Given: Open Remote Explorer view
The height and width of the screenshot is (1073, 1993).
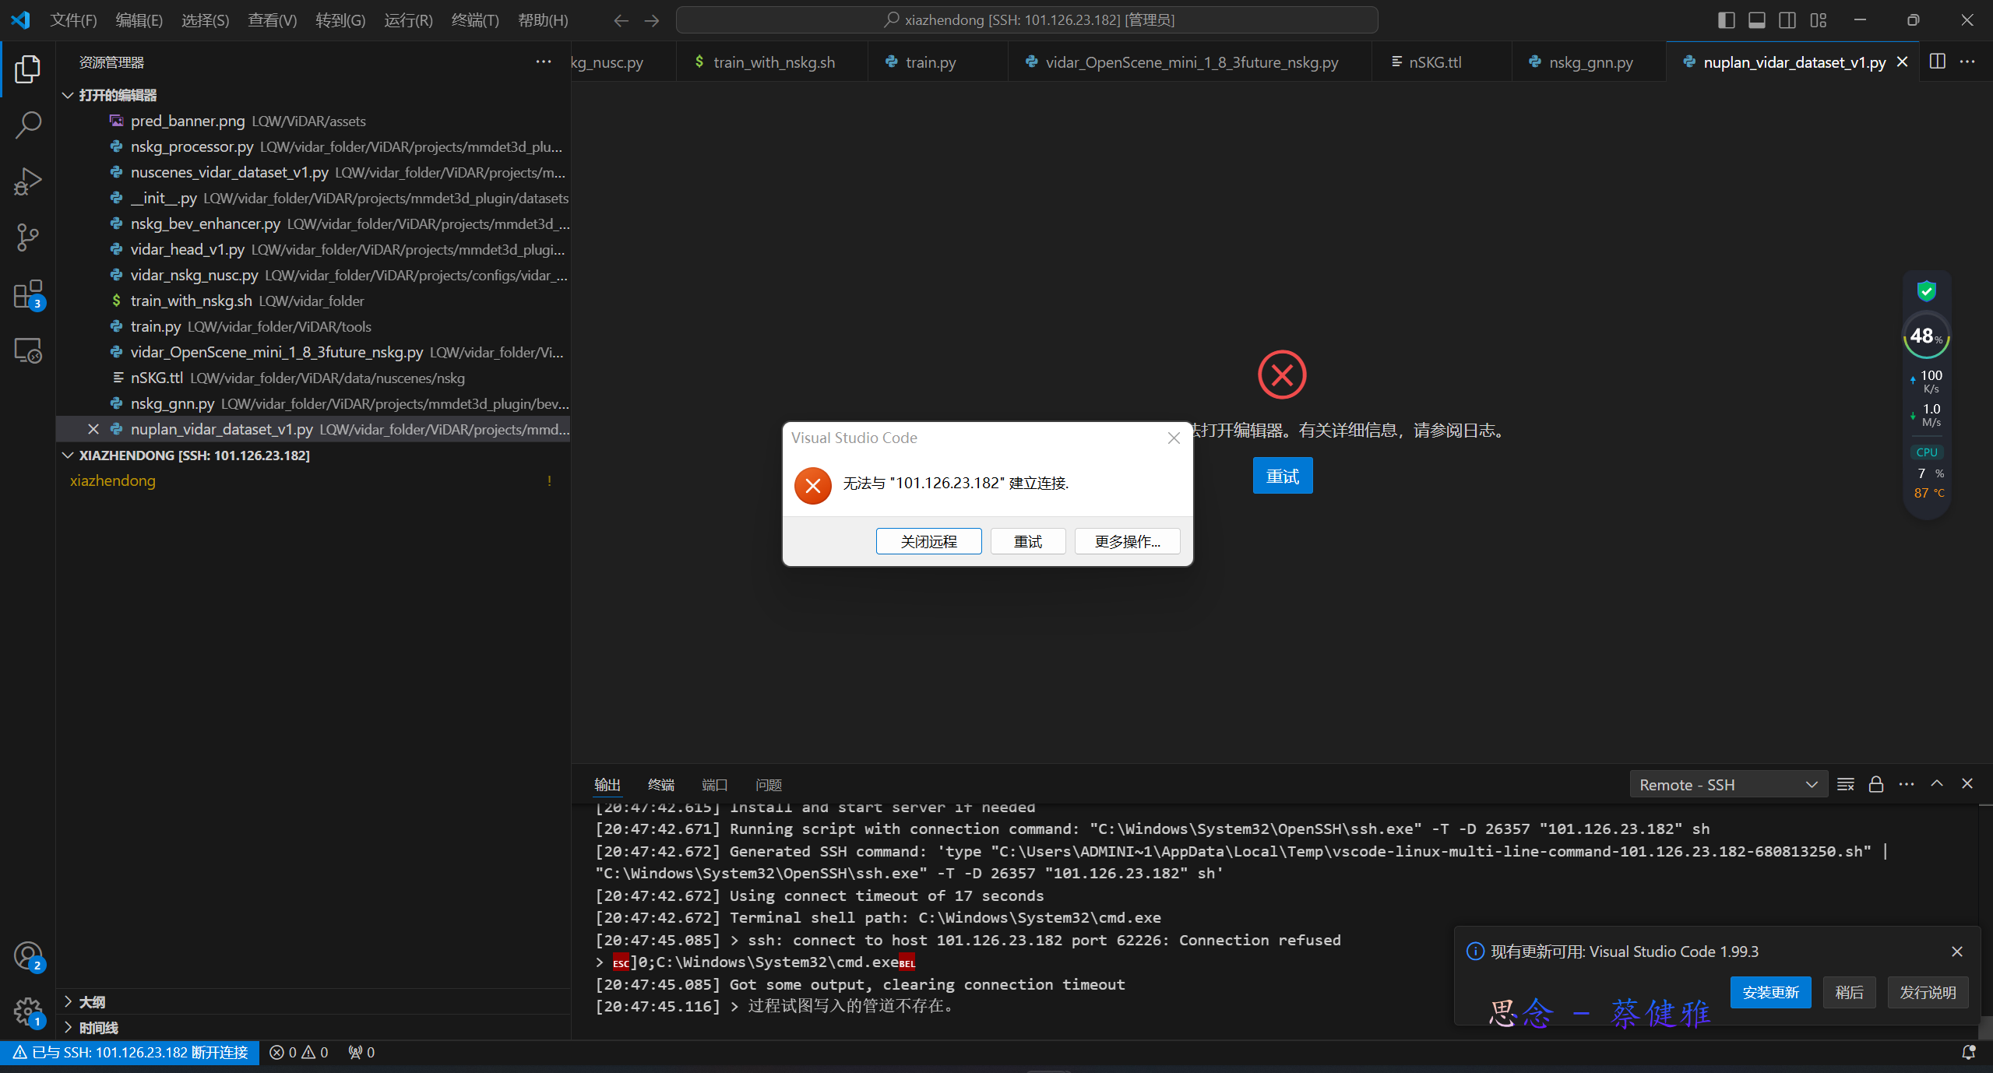Looking at the screenshot, I should (28, 351).
